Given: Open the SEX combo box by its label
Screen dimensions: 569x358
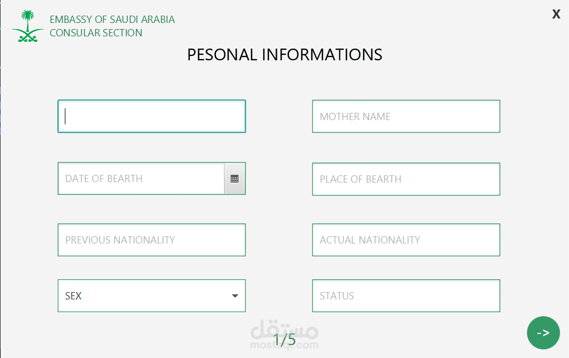Looking at the screenshot, I should pos(74,296).
